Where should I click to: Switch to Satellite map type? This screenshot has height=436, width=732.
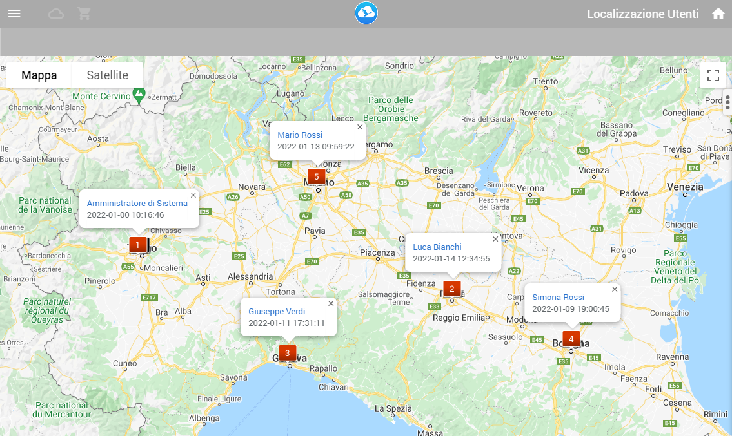107,75
